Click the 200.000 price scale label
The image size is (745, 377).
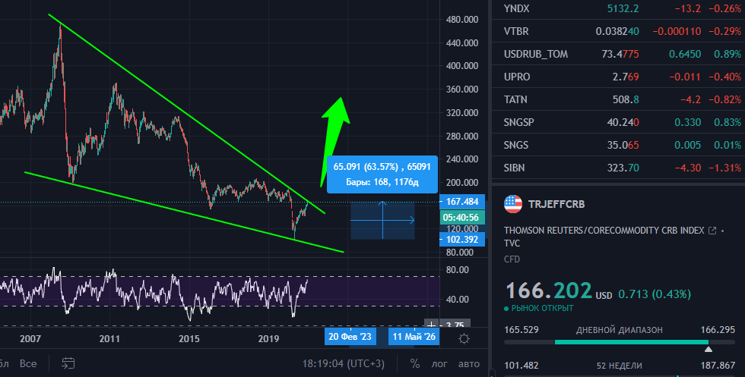462,183
